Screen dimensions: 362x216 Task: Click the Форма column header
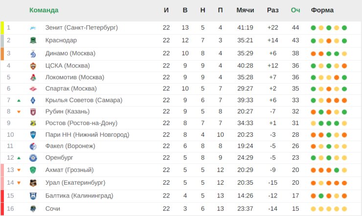322,10
